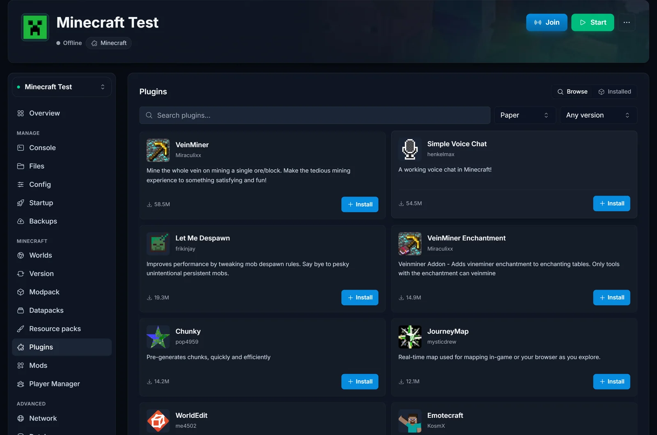
Task: Switch to the Browse plugins view
Action: coord(572,92)
